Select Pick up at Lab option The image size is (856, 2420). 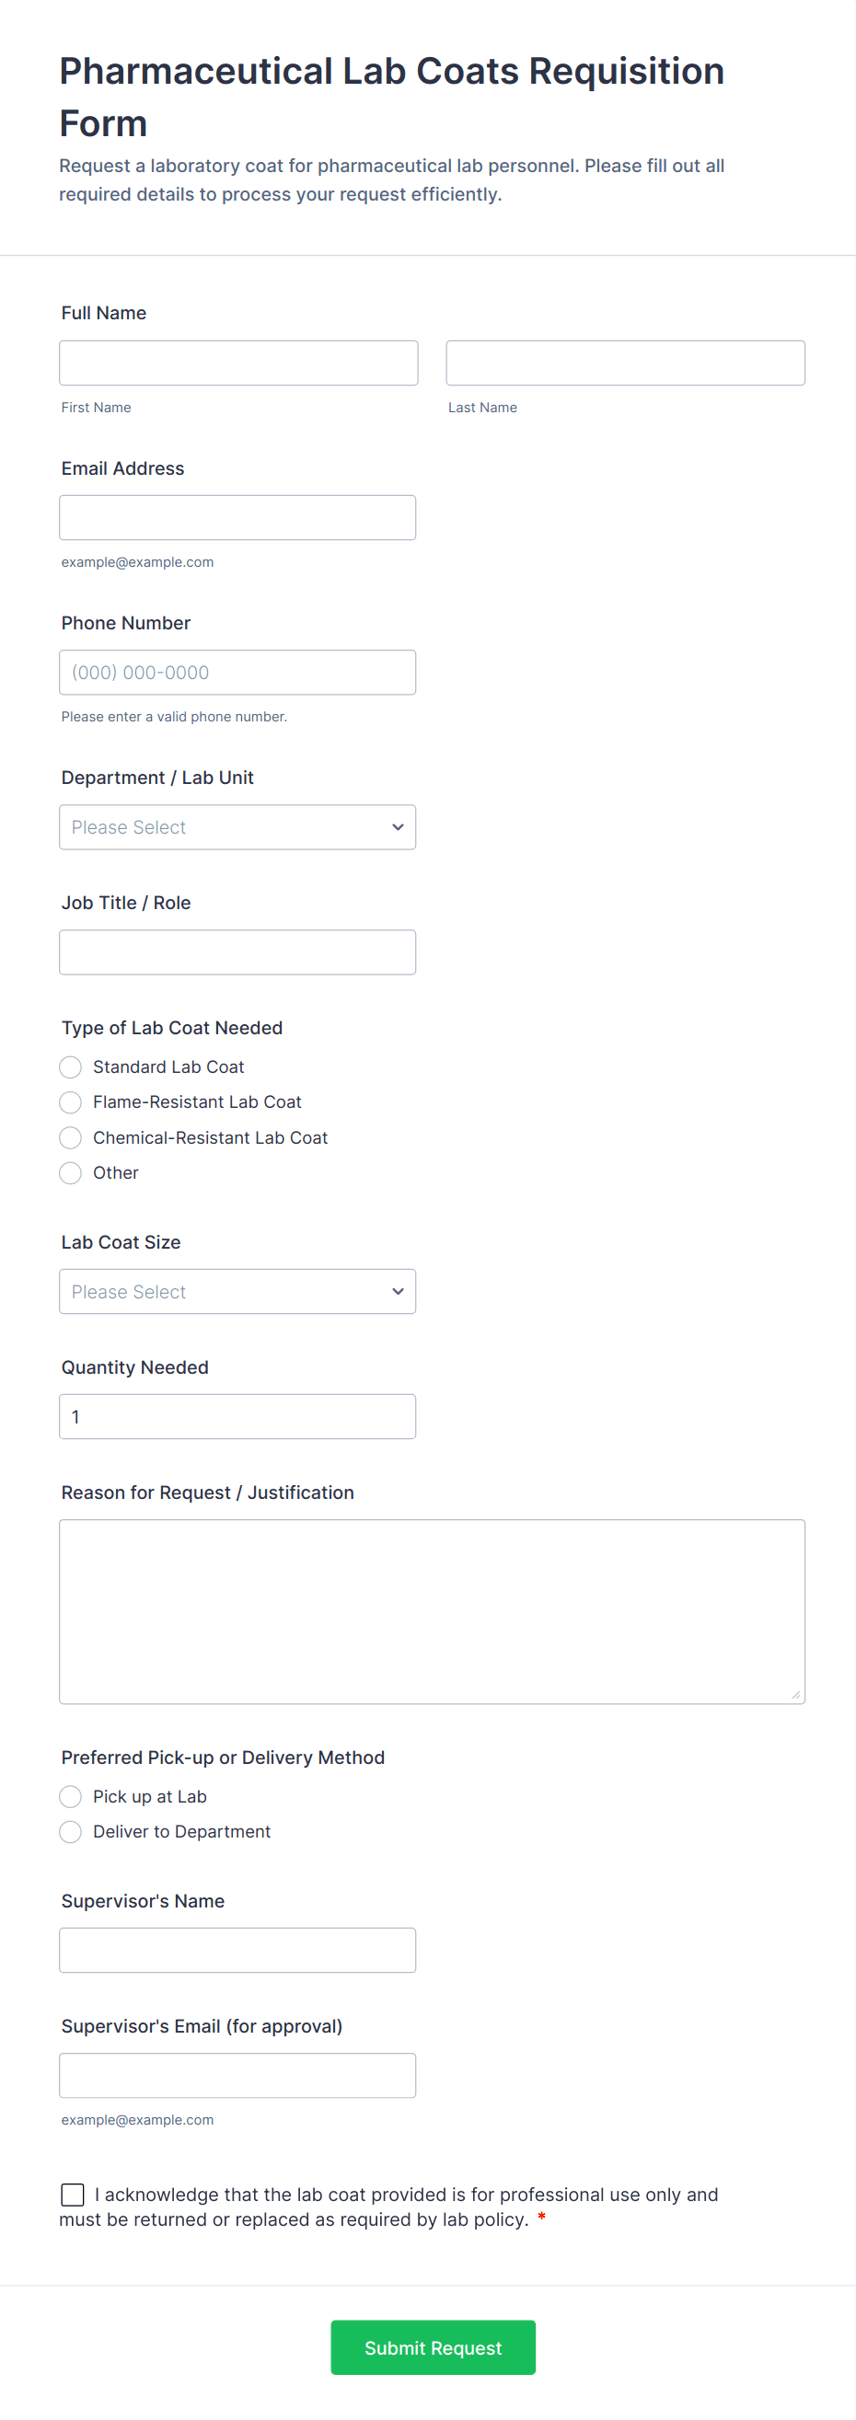71,1797
